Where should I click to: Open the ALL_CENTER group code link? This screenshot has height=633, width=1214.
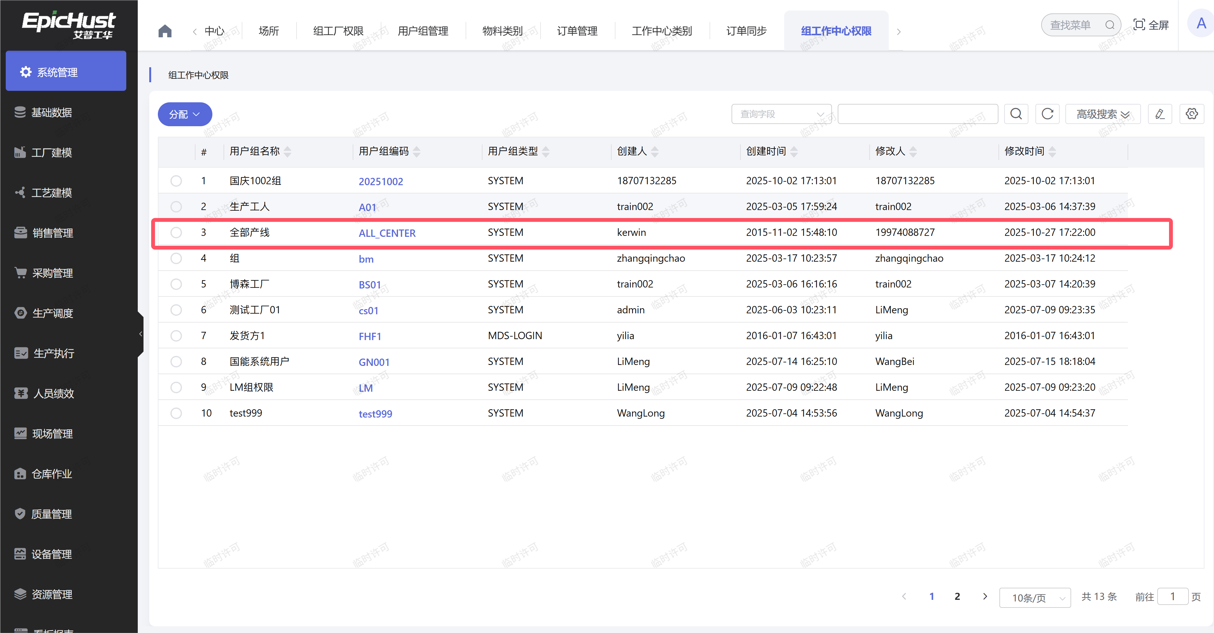387,233
